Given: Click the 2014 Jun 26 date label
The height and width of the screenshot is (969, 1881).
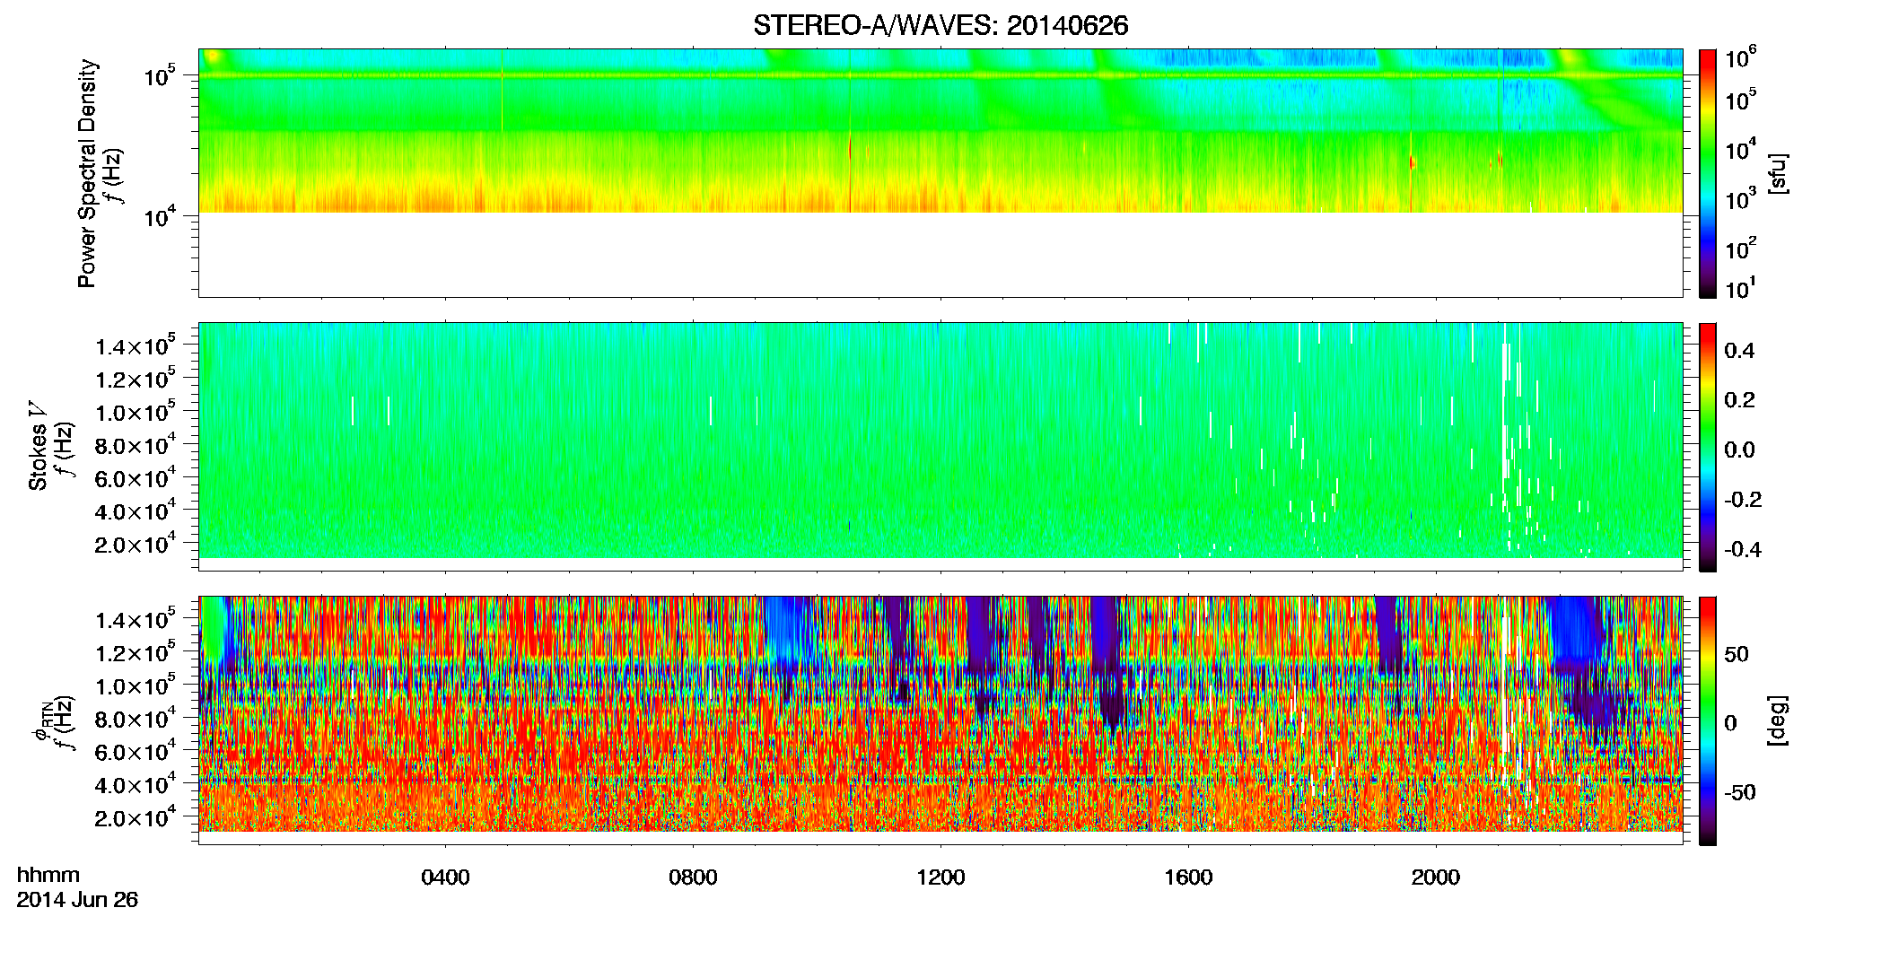Looking at the screenshot, I should pyautogui.click(x=77, y=900).
